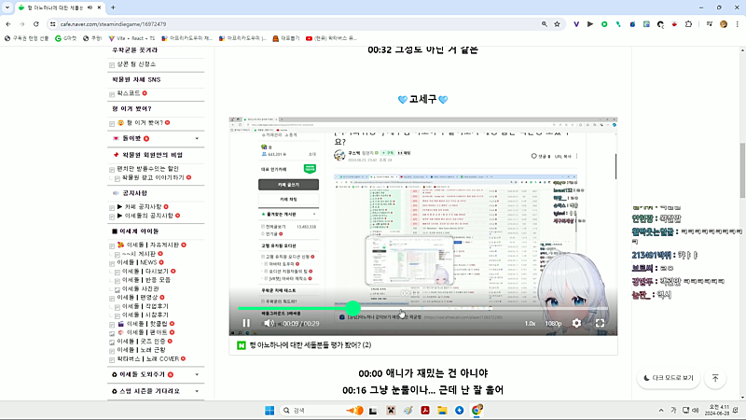This screenshot has width=746, height=420.
Task: Mute the tab using its speaker icon
Action: click(90, 7)
